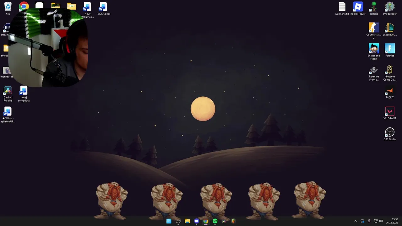Click the 'warmane.txt' file name
402x226 pixels.
[x=342, y=14]
